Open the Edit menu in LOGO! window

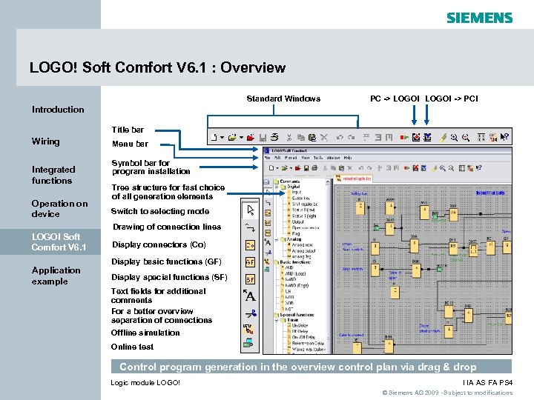click(277, 158)
